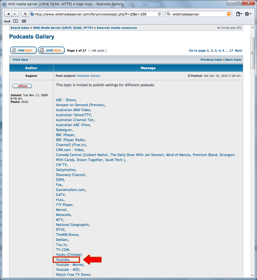Open the Board index breadcrumb
The height and width of the screenshot is (280, 257).
(20, 28)
